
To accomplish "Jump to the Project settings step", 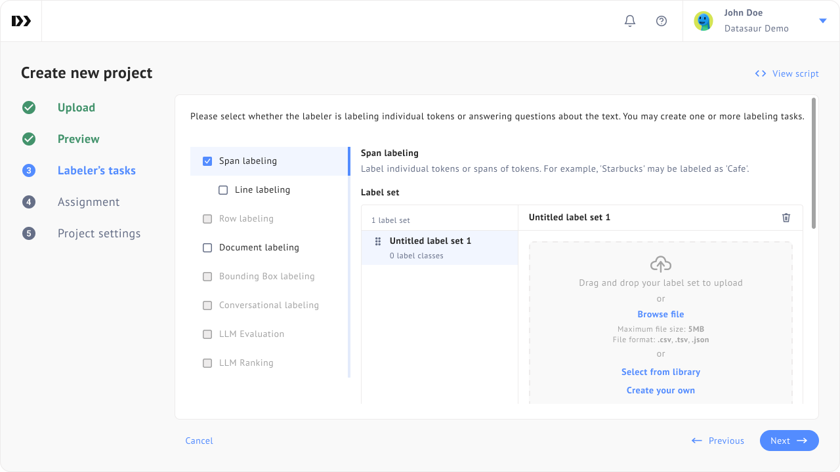I will (x=98, y=233).
